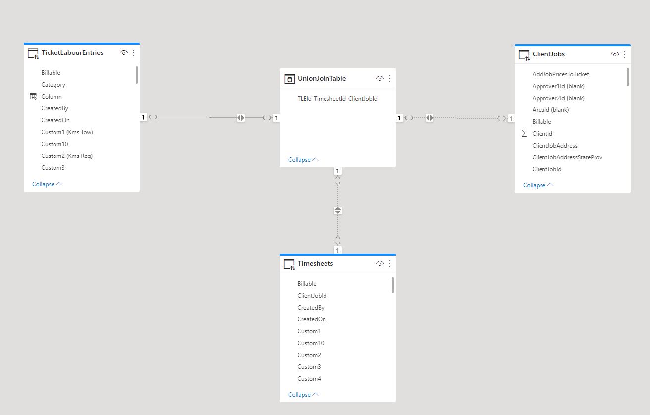The height and width of the screenshot is (415, 650).
Task: Select the UnionJoinTable to ClientJobs cross-filter arrow
Action: tap(430, 118)
